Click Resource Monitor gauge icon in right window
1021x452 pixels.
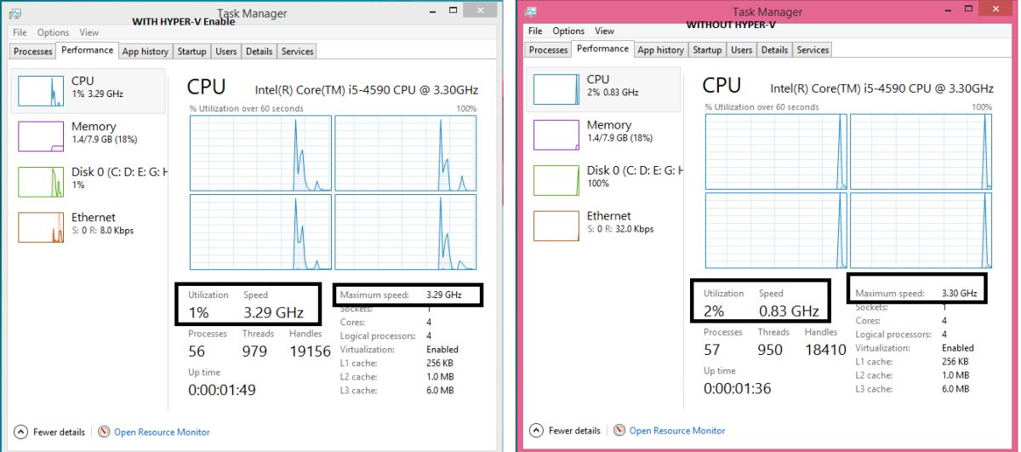619,430
